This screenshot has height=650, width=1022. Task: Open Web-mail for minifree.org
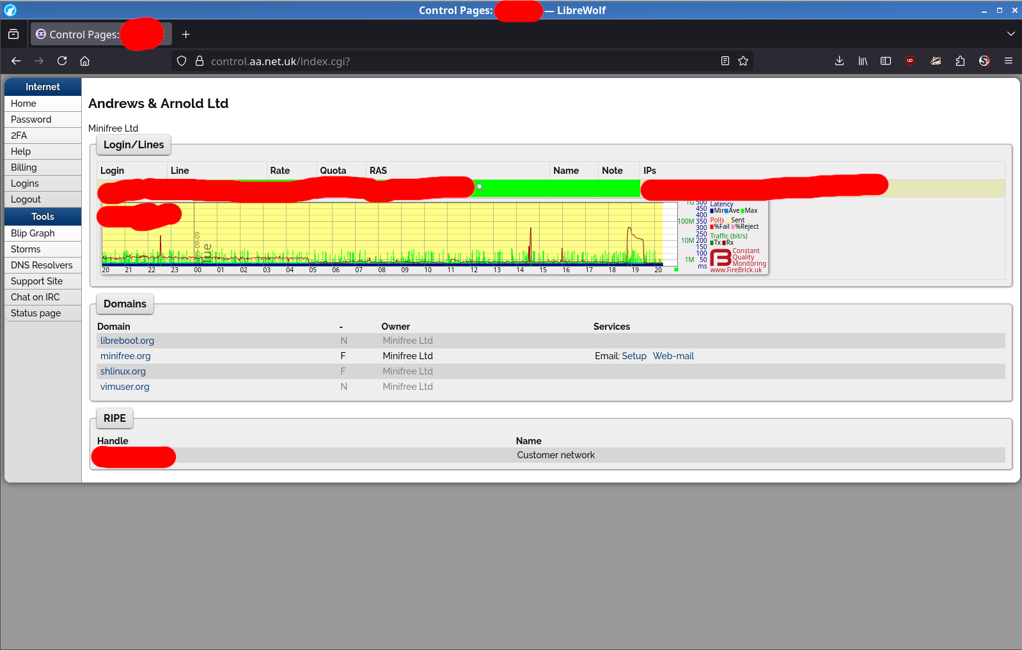pyautogui.click(x=673, y=356)
